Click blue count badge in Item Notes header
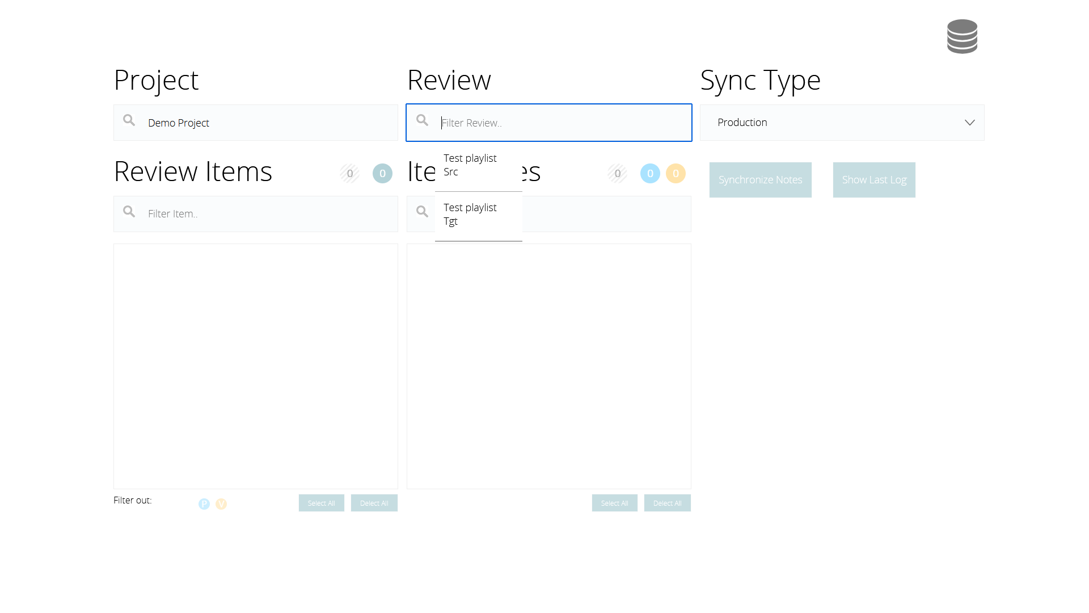The height and width of the screenshot is (613, 1089). tap(650, 174)
